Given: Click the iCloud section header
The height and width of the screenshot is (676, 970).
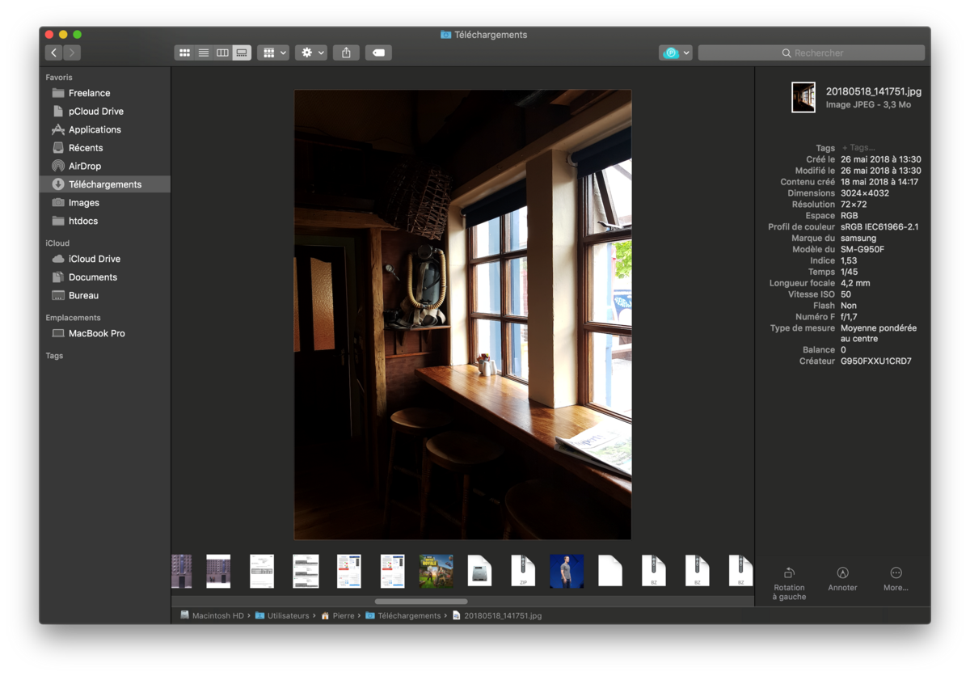Looking at the screenshot, I should click(x=57, y=243).
